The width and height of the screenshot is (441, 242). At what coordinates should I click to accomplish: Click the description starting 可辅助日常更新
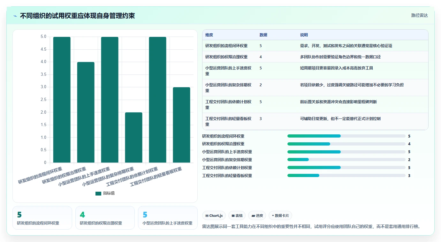coord(340,119)
